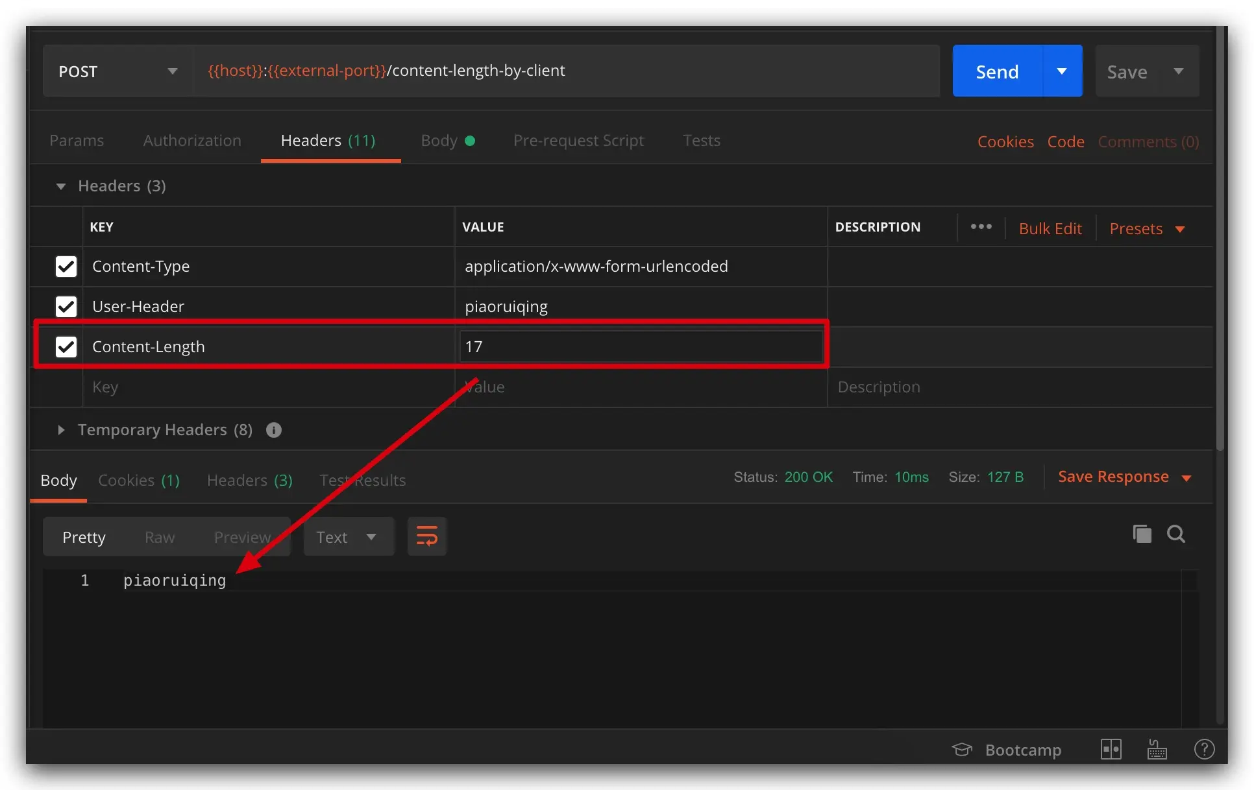
Task: Open Comments (0)
Action: 1148,142
